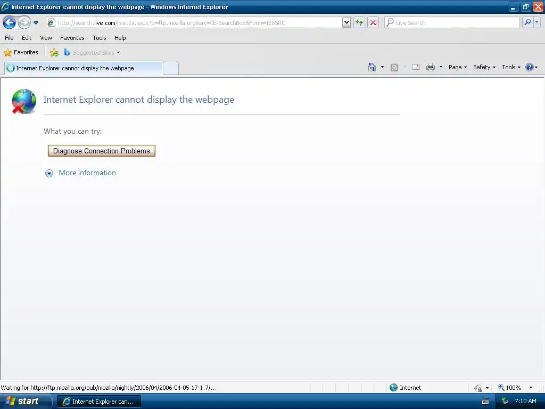This screenshot has height=409, width=545.
Task: Click the Read Mail envelope icon
Action: click(416, 67)
